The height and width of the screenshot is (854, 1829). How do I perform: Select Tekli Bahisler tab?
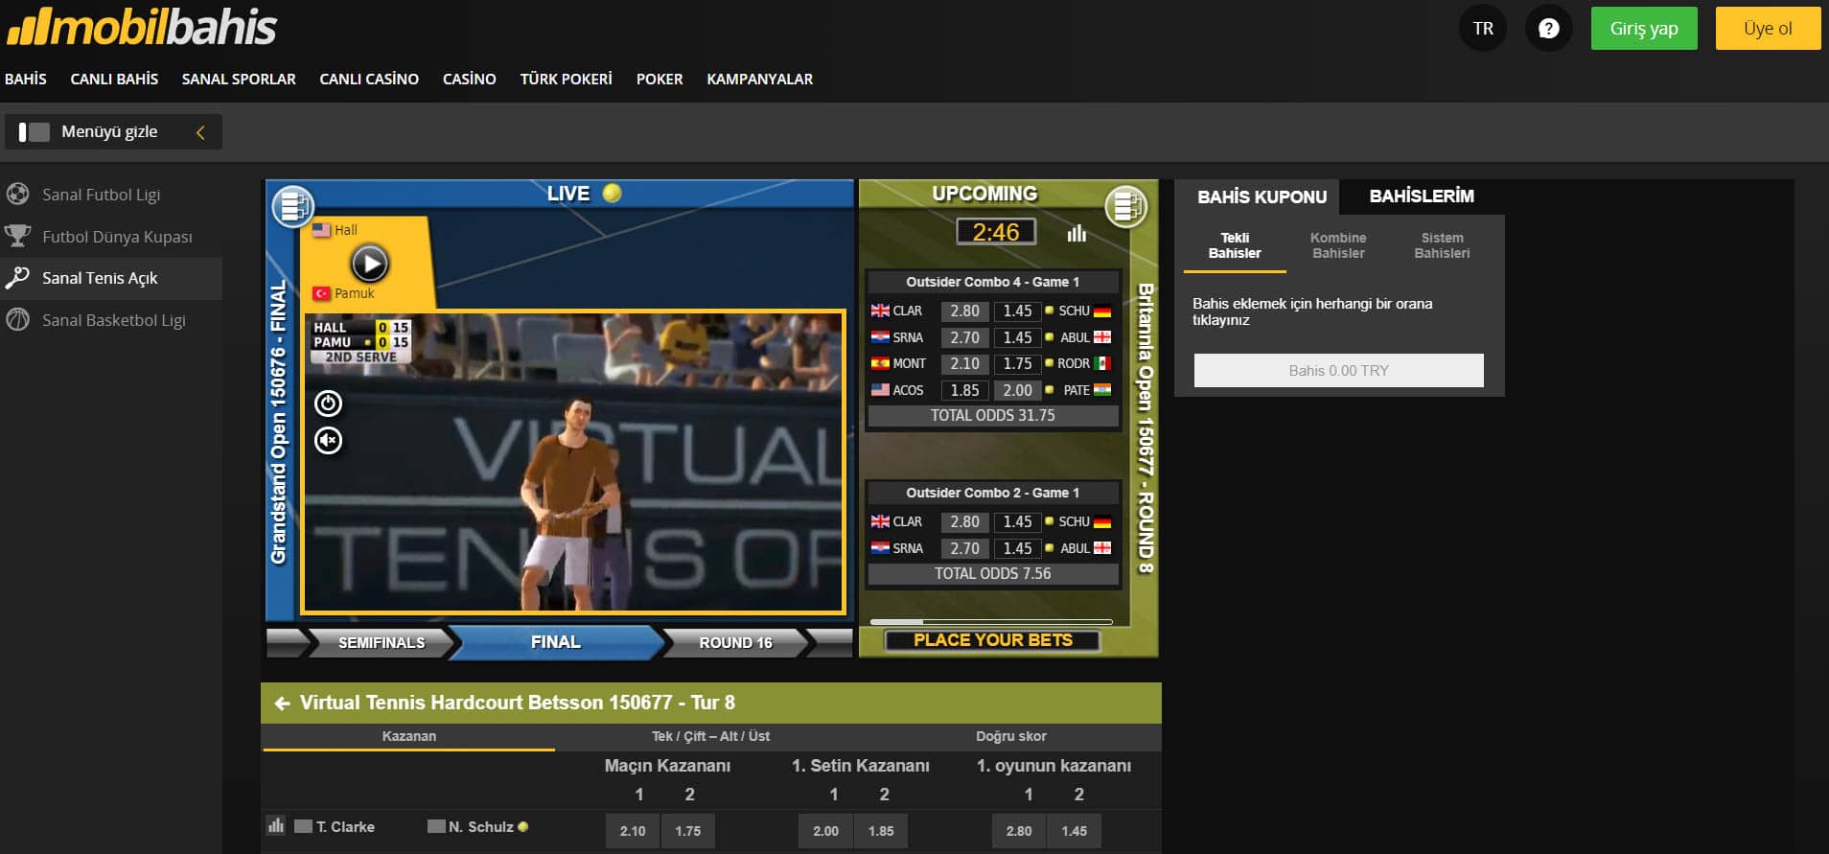pos(1235,246)
